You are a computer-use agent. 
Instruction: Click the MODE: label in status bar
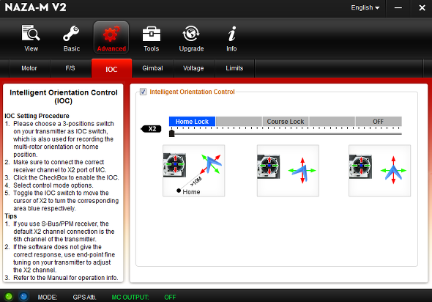[x=48, y=298]
